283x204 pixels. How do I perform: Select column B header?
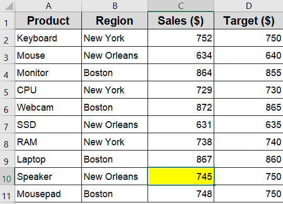tap(114, 6)
